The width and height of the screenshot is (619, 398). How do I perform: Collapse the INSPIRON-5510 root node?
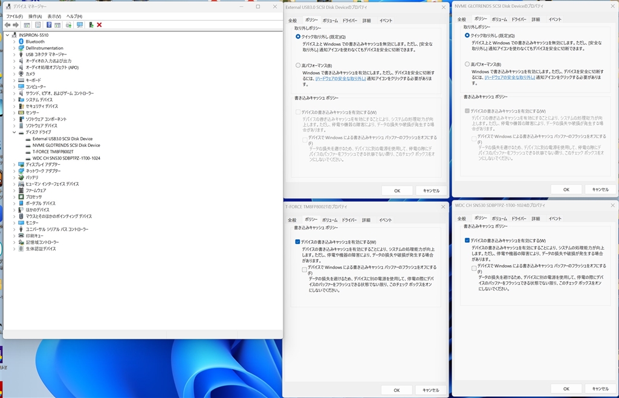click(x=7, y=35)
